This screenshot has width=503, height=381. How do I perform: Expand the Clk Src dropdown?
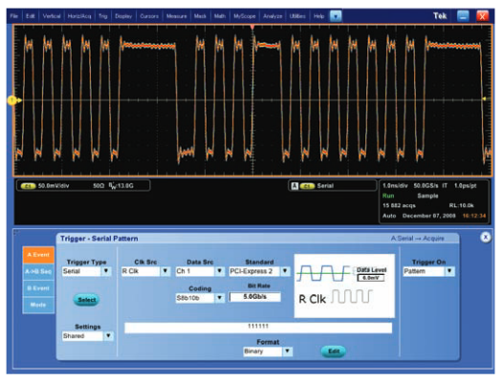point(164,271)
